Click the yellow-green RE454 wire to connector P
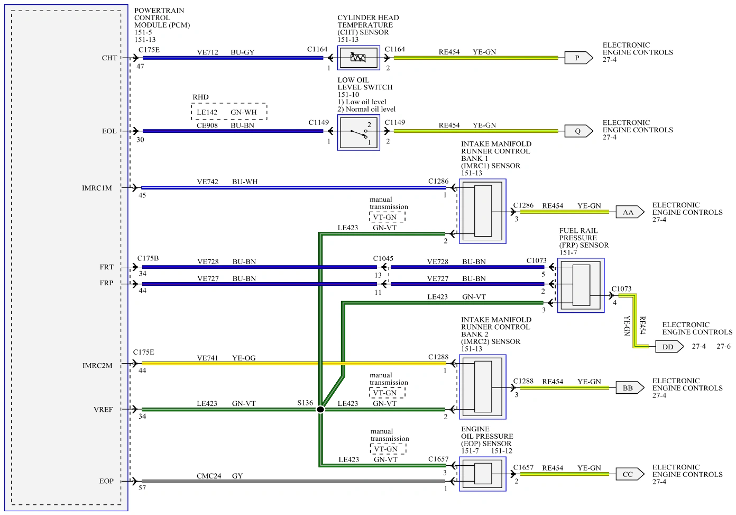 coord(476,58)
